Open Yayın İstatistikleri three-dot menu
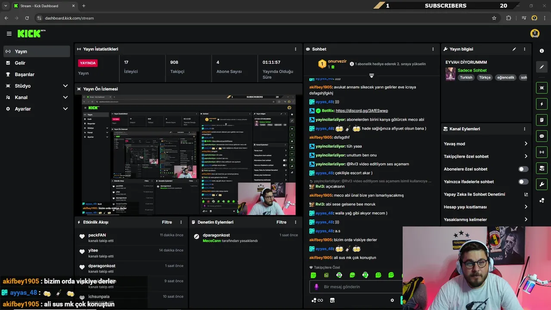 coord(295,49)
